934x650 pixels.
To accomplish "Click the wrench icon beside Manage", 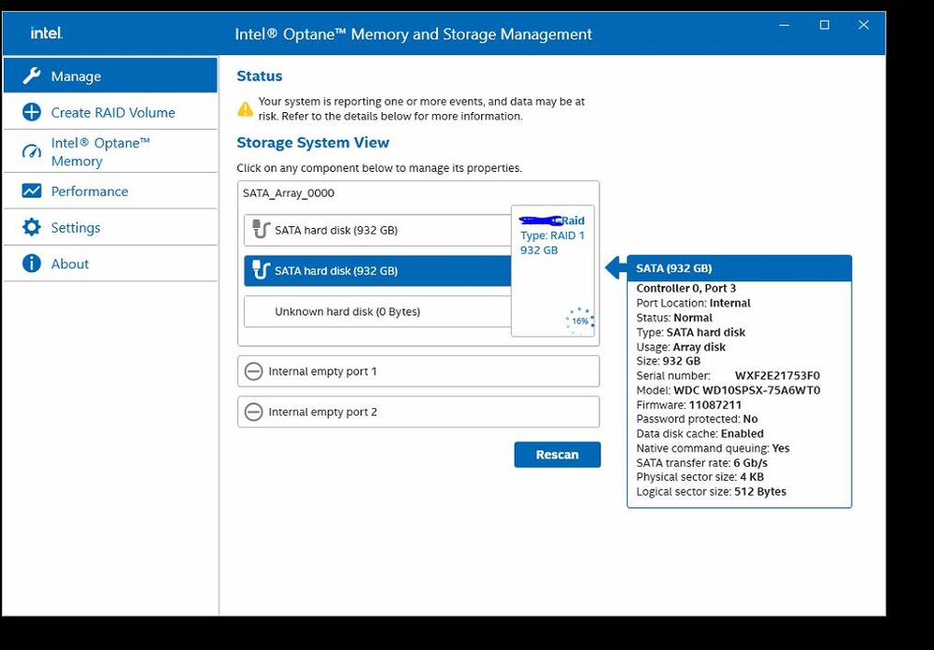I will (x=32, y=76).
